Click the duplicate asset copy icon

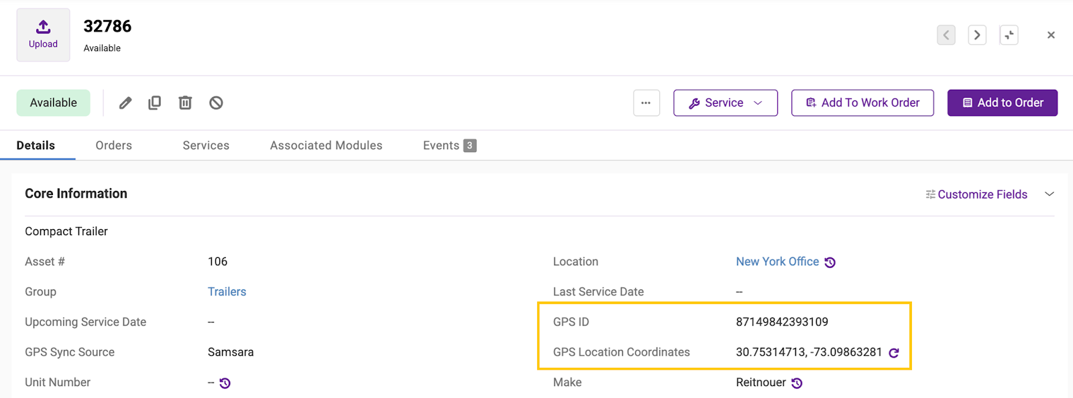pos(155,103)
